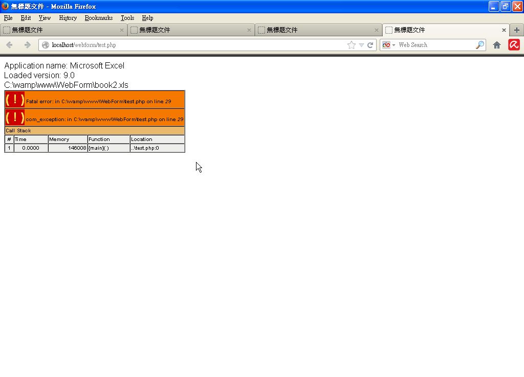Click the Fatal error message row

pyautogui.click(x=95, y=100)
